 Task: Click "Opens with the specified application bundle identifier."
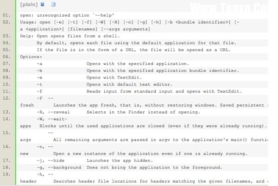[x=163, y=71]
